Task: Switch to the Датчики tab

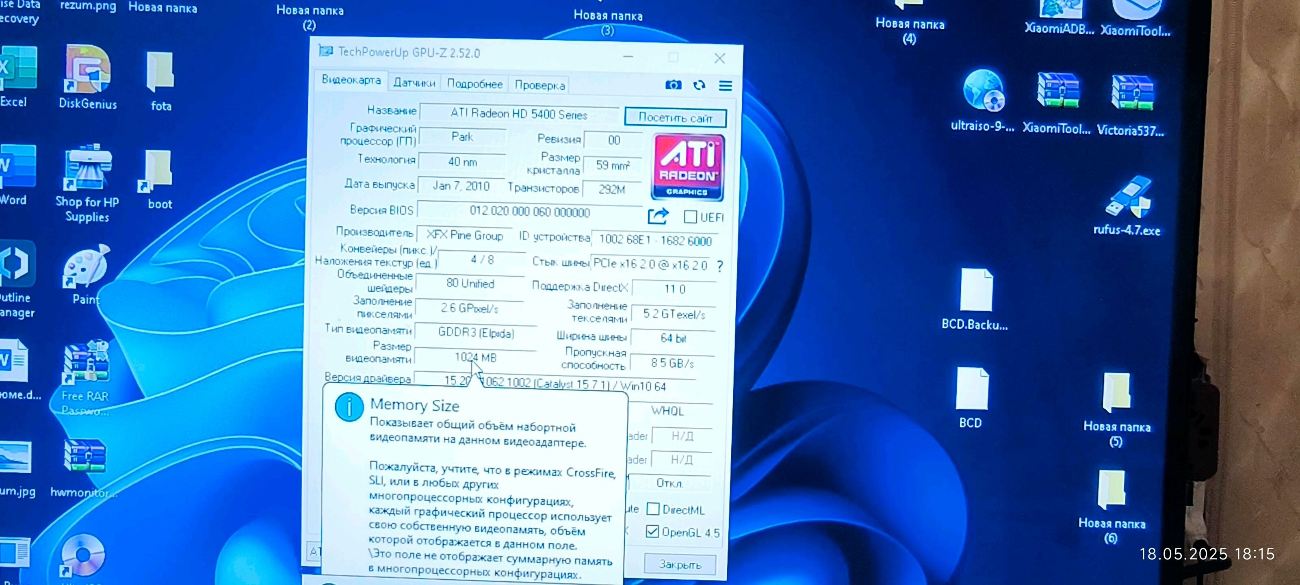Action: 414,83
